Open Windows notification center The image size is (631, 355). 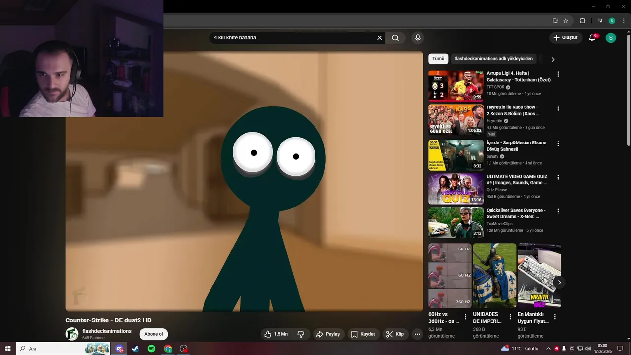pos(621,349)
